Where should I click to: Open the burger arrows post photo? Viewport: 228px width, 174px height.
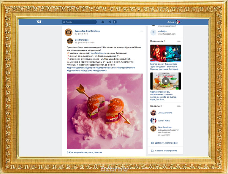point(104,111)
